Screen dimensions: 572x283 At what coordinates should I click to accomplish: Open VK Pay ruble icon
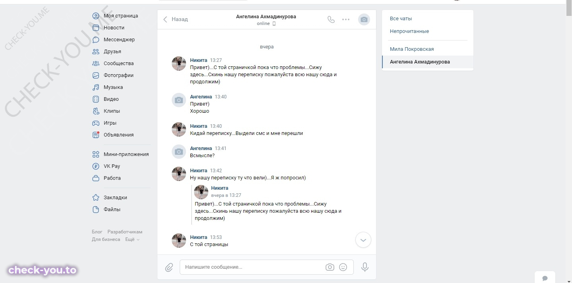tap(96, 166)
